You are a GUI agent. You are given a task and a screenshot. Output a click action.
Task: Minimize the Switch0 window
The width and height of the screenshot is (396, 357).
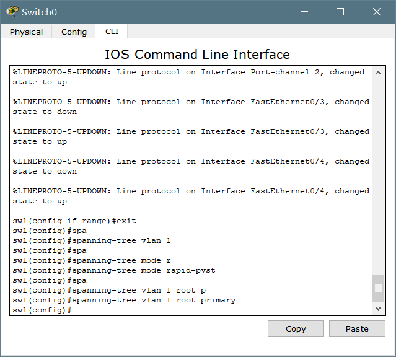coord(304,12)
